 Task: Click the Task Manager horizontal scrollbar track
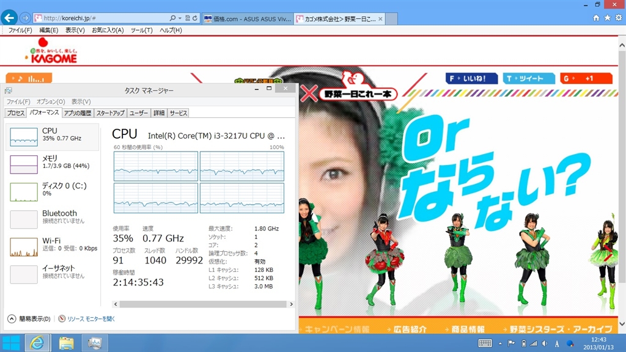click(x=203, y=304)
